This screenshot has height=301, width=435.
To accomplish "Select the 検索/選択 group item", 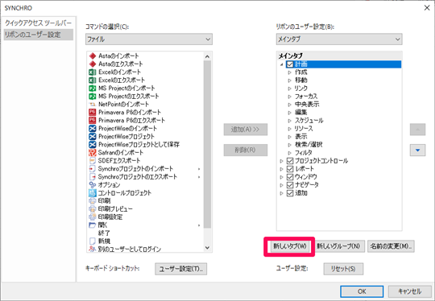I will tap(309, 145).
